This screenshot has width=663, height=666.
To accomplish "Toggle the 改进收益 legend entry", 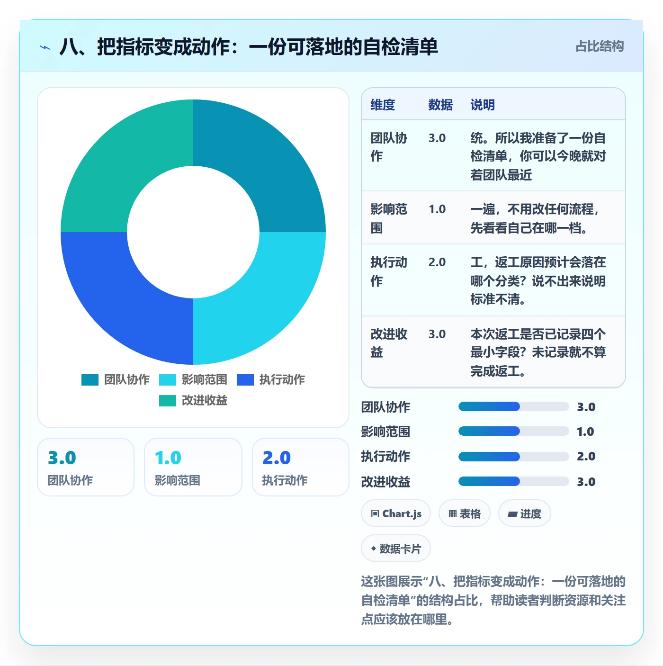I will (193, 401).
